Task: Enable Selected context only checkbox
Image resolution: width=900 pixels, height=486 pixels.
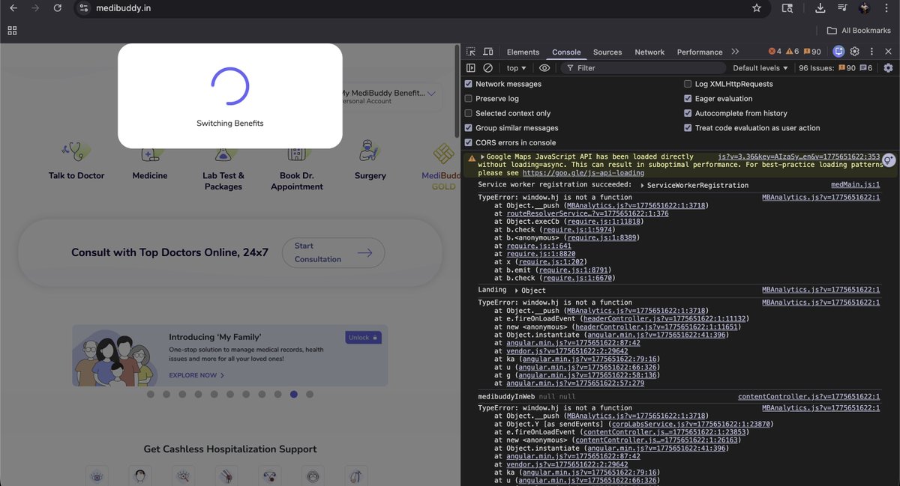Action: pos(469,113)
